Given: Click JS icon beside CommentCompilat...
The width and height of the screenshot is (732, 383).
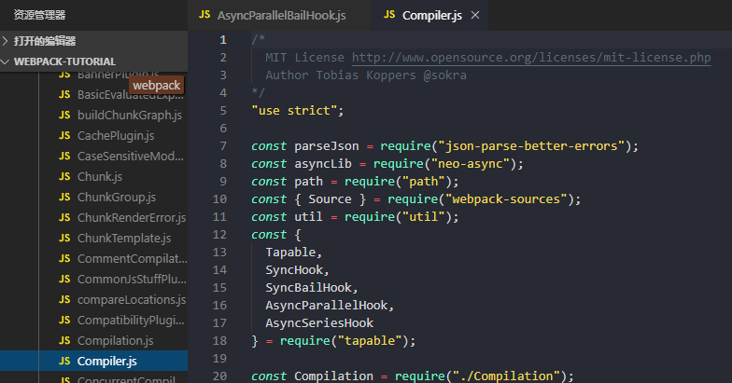Looking at the screenshot, I should pyautogui.click(x=64, y=259).
